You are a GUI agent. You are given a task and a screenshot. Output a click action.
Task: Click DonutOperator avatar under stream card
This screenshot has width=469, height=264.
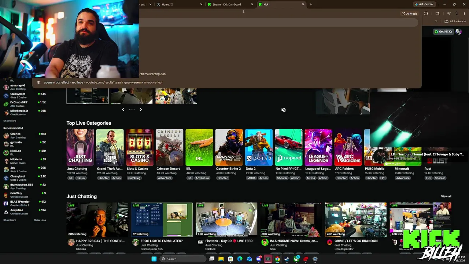click(329, 242)
